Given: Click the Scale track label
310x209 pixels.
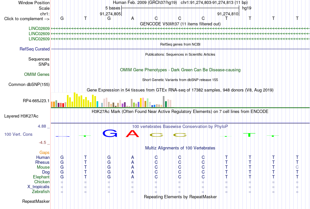Looking at the screenshot, I should point(44,8).
